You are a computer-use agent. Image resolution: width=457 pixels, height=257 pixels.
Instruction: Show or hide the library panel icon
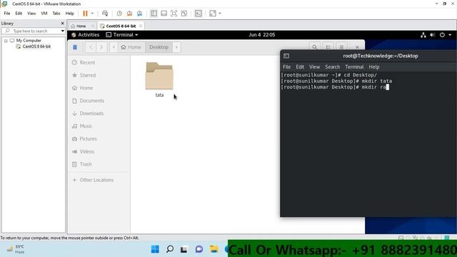[x=154, y=14]
